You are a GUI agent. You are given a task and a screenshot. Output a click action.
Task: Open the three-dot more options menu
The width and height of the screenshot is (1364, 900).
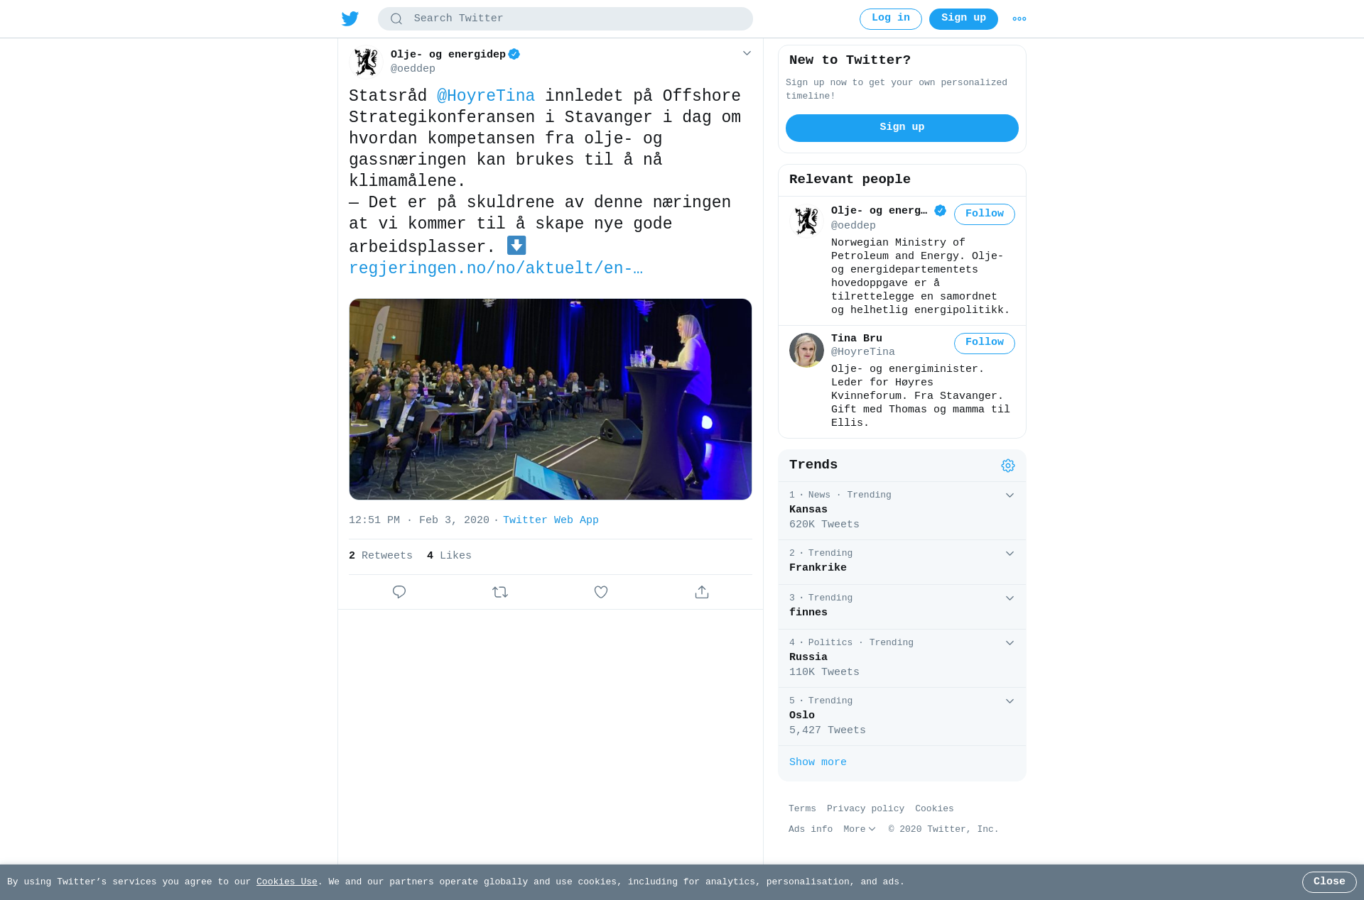(1019, 19)
